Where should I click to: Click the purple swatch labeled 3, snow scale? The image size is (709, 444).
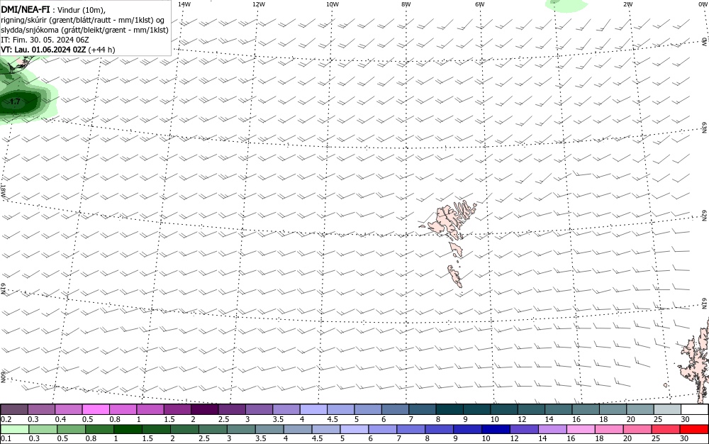click(259, 410)
